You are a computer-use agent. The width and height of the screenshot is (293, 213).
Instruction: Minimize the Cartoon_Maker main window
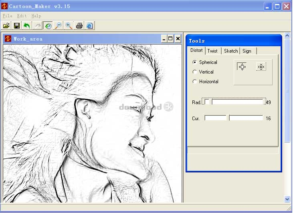pos(267,6)
